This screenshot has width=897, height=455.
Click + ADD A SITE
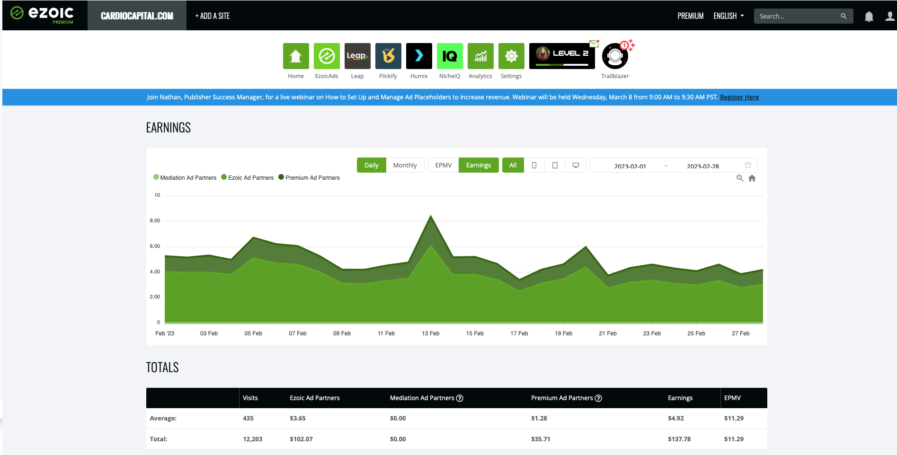click(x=213, y=16)
